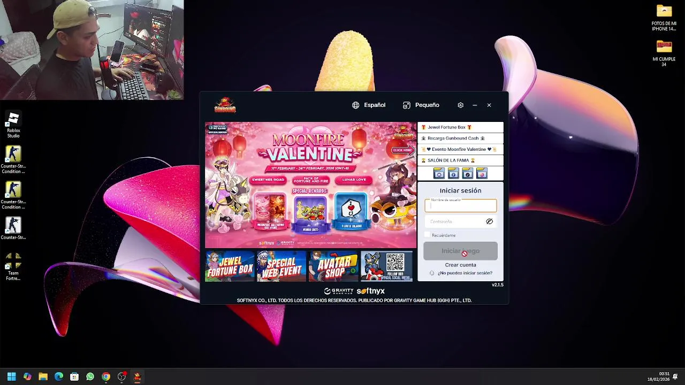Select the FOTOS DE MI IPHONE 14 folder

tap(664, 18)
